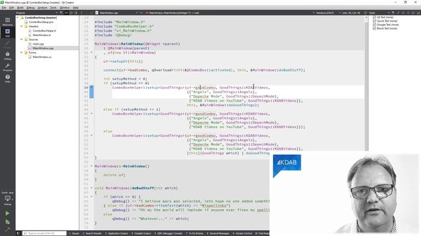Collapse the Sources folder
The height and width of the screenshot is (236, 421).
22,39
